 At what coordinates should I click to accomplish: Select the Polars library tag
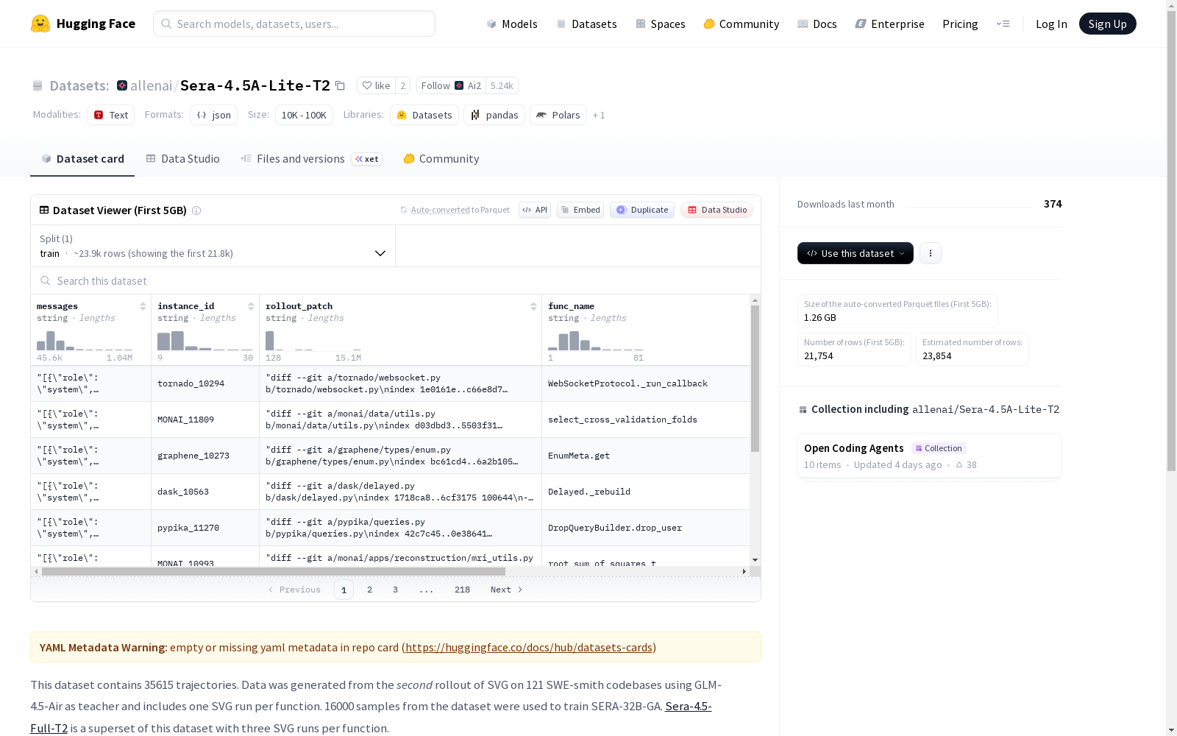point(558,115)
